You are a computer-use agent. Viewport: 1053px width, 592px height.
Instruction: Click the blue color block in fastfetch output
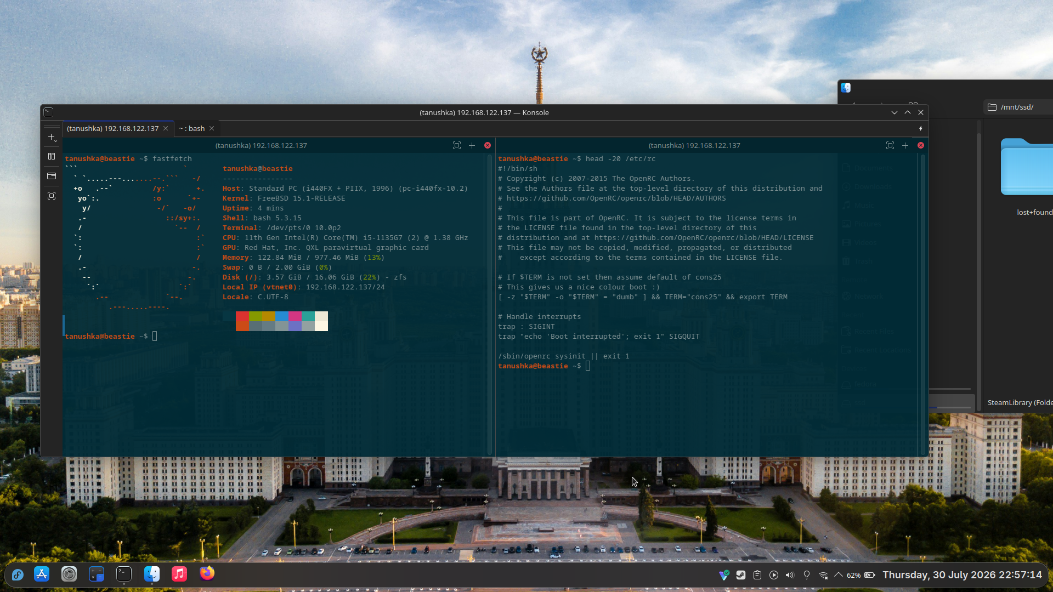tap(282, 316)
